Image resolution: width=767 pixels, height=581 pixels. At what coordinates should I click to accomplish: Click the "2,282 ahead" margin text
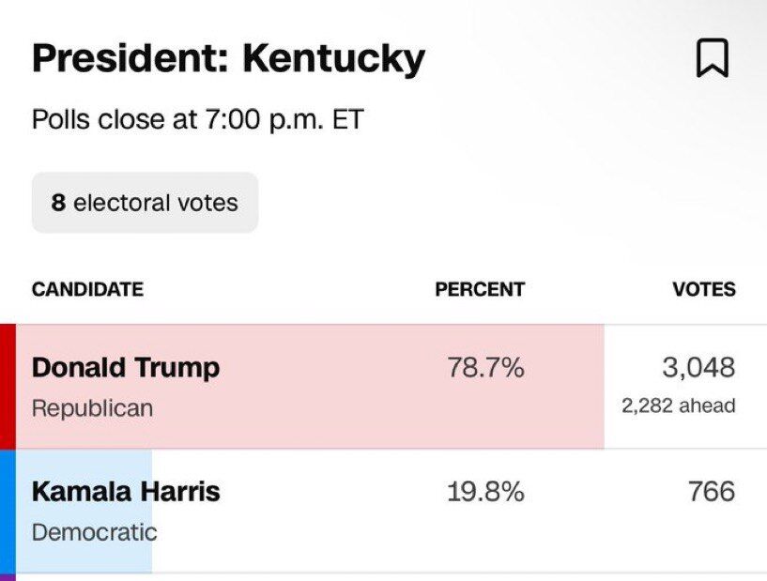click(x=678, y=405)
